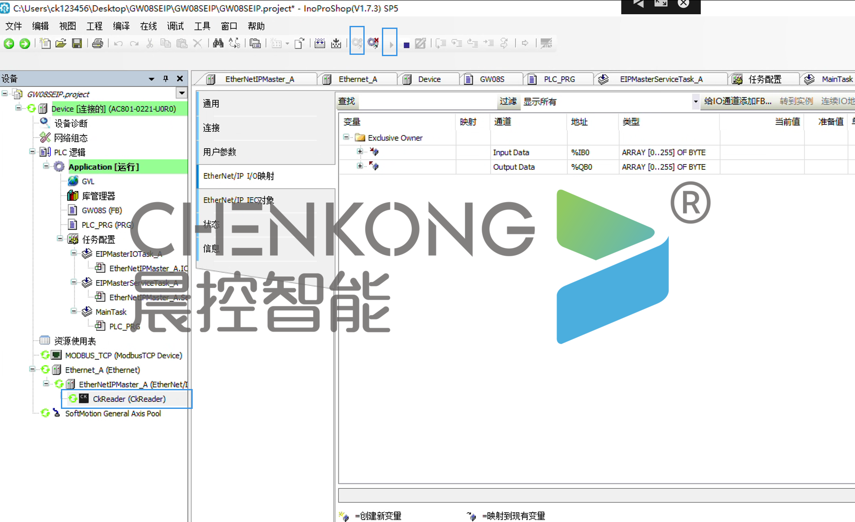Open the project tree dropdown at GW08SEIP.project
Screen dimensions: 855x522
182,93
